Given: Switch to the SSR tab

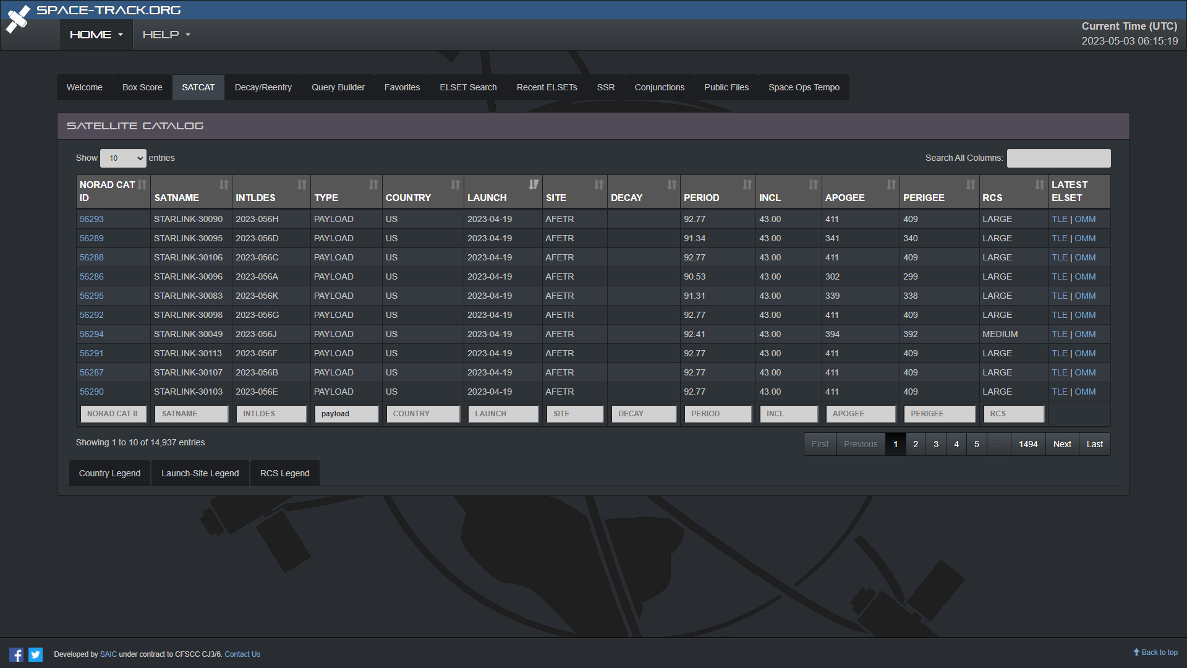Looking at the screenshot, I should click(x=606, y=87).
